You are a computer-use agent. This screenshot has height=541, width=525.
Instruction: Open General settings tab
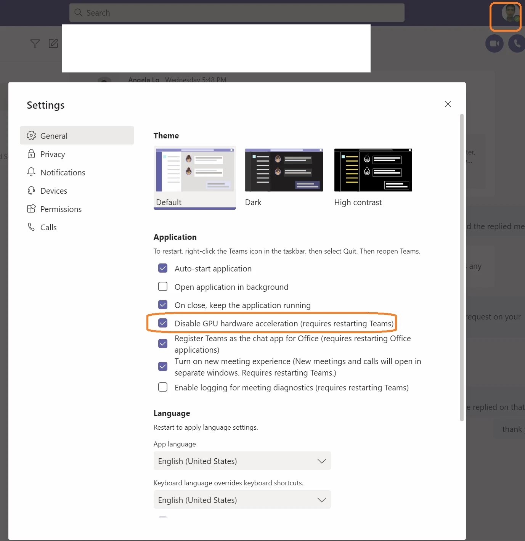tap(77, 135)
